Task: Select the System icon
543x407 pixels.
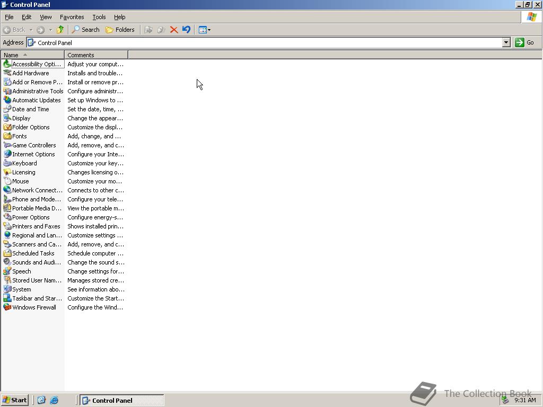Action: point(7,289)
